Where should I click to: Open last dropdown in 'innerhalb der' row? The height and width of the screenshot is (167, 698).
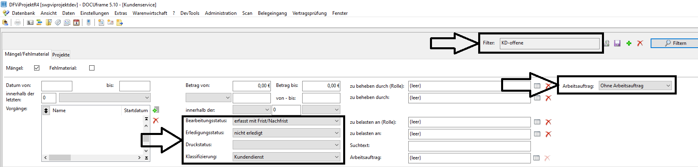pos(321,110)
